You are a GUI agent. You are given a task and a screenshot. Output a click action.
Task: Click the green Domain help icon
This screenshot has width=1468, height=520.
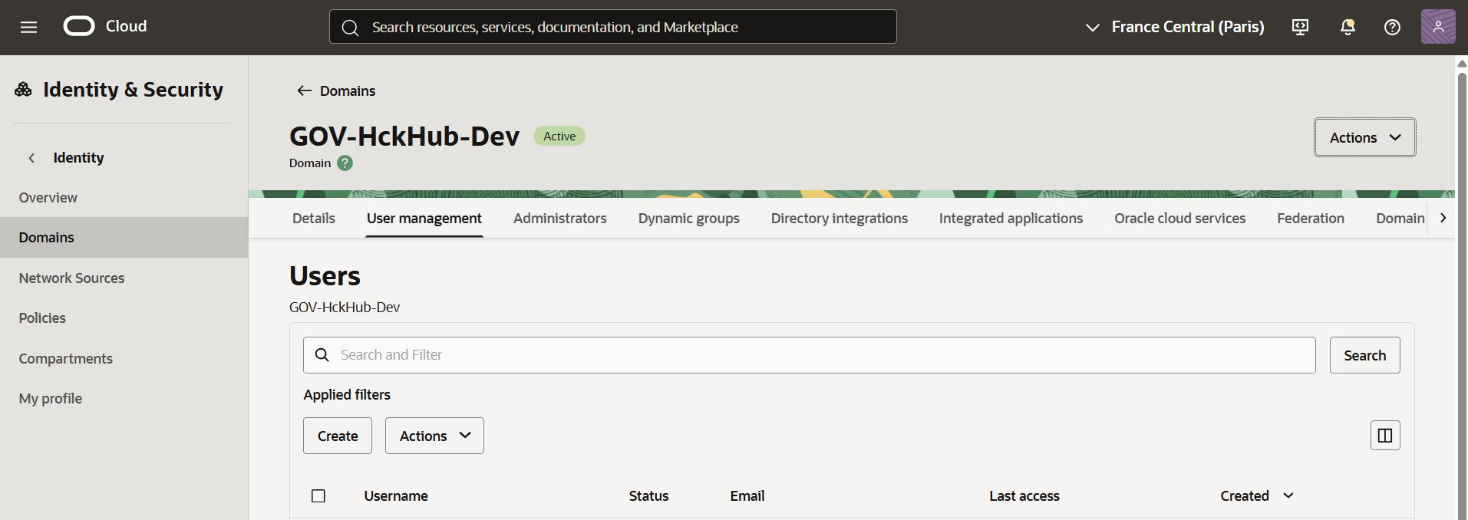point(345,163)
